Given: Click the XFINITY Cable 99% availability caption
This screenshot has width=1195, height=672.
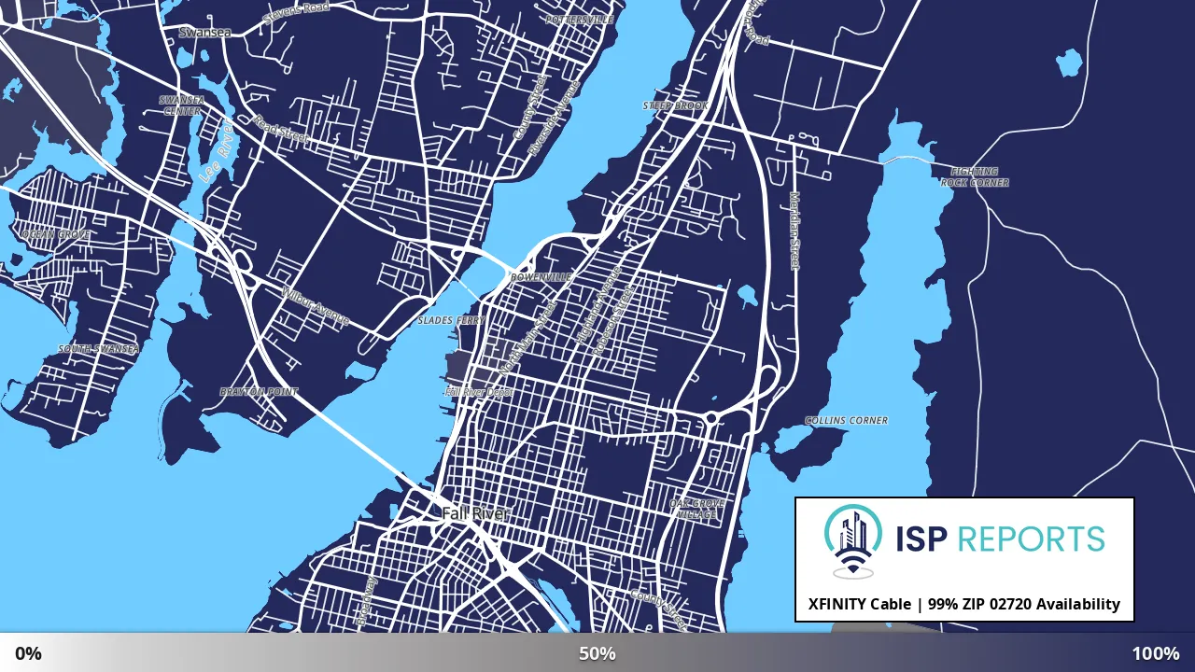Looking at the screenshot, I should 964,604.
